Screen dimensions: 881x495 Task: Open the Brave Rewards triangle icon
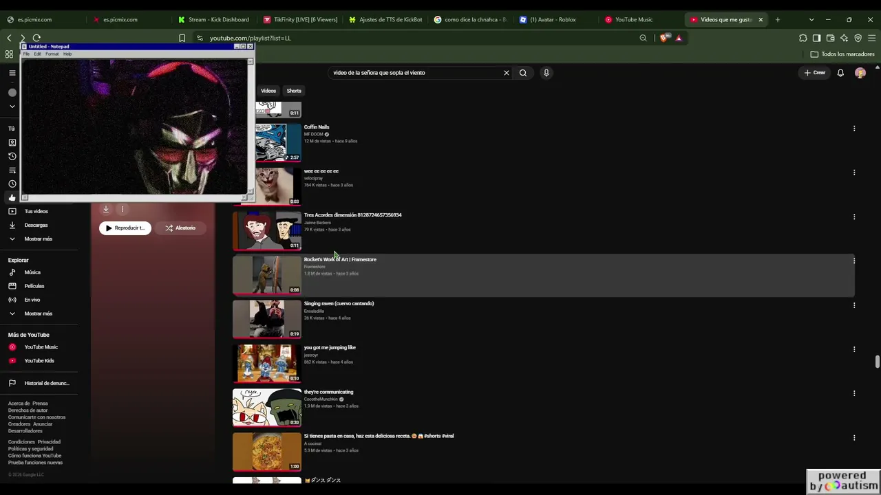point(679,38)
